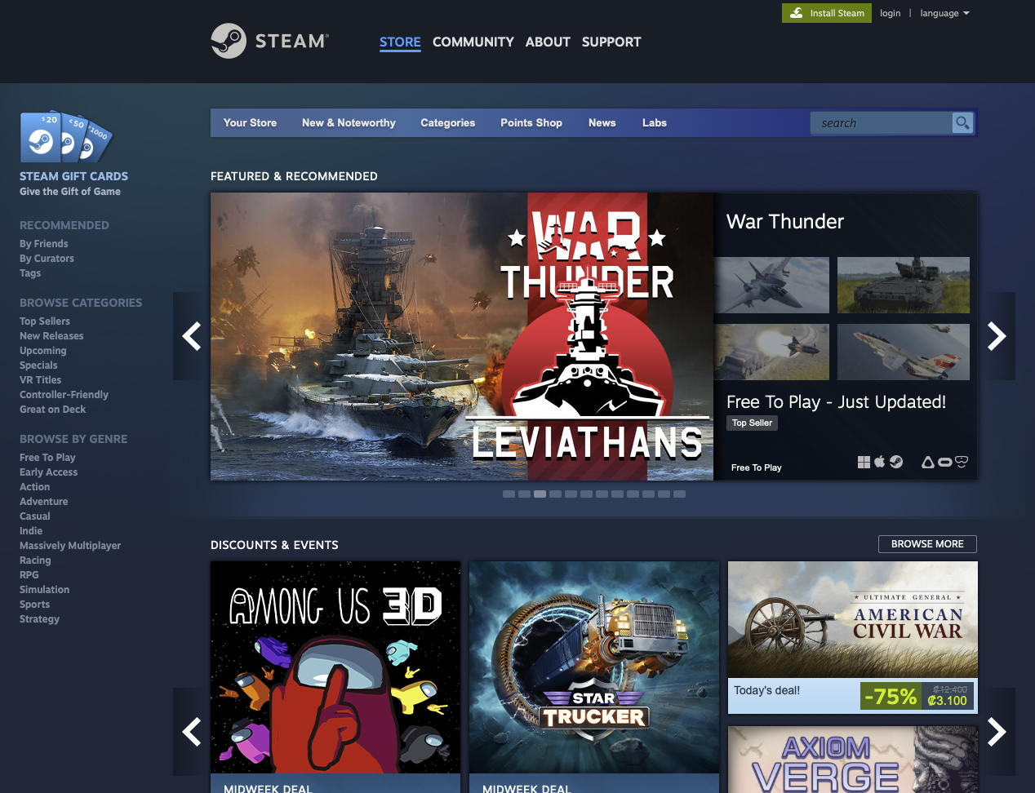Click the right arrow in Discounts & Events
The width and height of the screenshot is (1035, 793).
pyautogui.click(x=997, y=732)
